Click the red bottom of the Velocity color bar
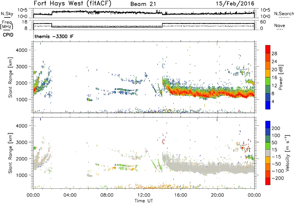Screen dimensions: 294x203 [268, 181]
